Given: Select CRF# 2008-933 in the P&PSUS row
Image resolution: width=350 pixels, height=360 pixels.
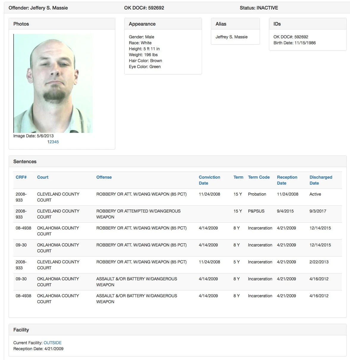Looking at the screenshot, I should click(x=21, y=214).
